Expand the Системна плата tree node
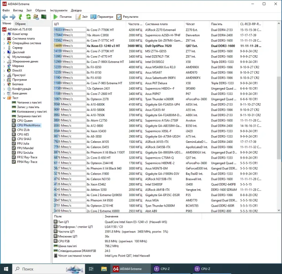The height and width of the screenshot is (274, 282). coord(4,39)
